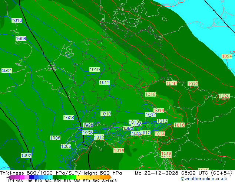The height and width of the screenshot is (182, 235).
Task: Click the purple arrow tip of the legend
Action: 9,177
